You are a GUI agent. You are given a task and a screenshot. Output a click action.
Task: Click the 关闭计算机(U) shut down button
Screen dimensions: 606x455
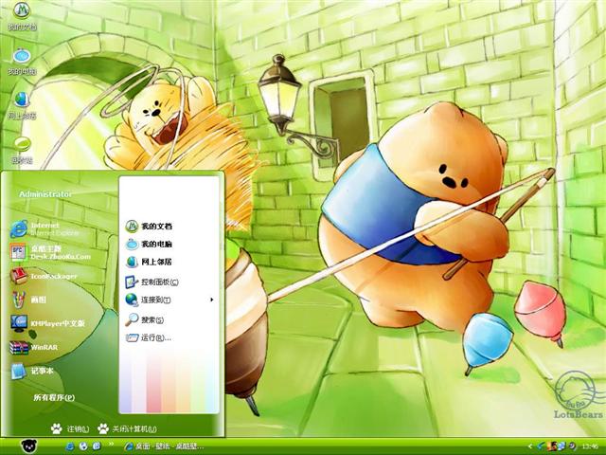[127, 428]
